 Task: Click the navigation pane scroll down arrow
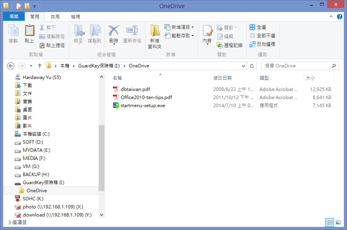pyautogui.click(x=101, y=215)
